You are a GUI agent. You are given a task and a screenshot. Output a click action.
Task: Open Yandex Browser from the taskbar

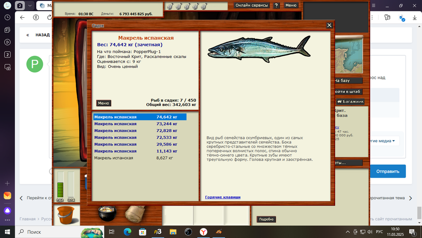pos(203,232)
